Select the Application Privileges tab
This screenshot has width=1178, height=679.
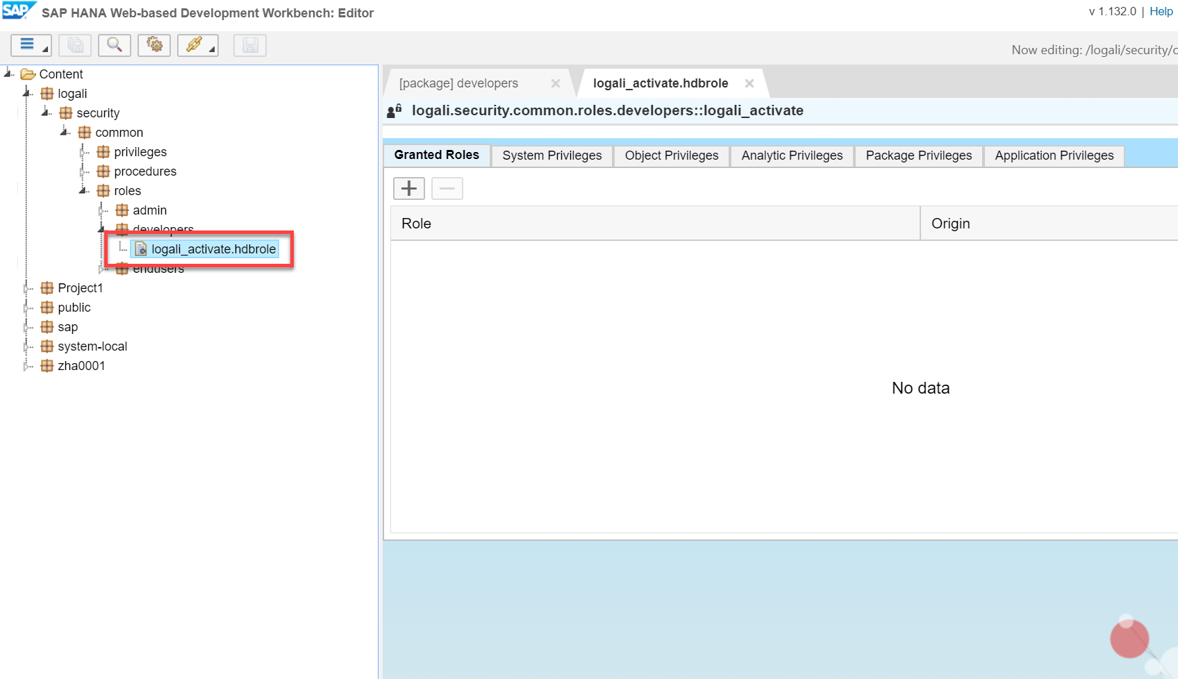coord(1054,156)
